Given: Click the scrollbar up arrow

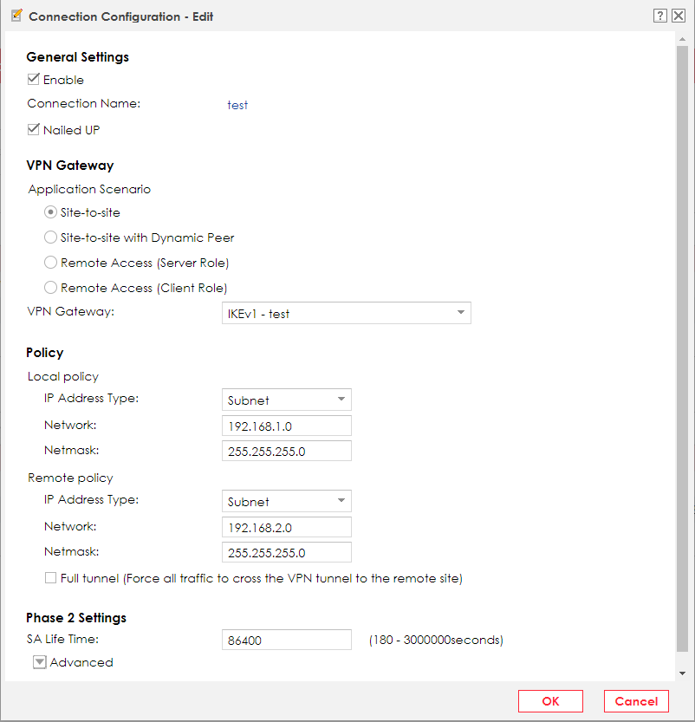Looking at the screenshot, I should tap(683, 40).
